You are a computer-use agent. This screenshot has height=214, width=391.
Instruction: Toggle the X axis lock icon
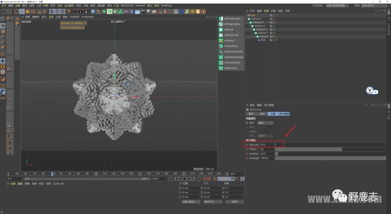point(52,12)
